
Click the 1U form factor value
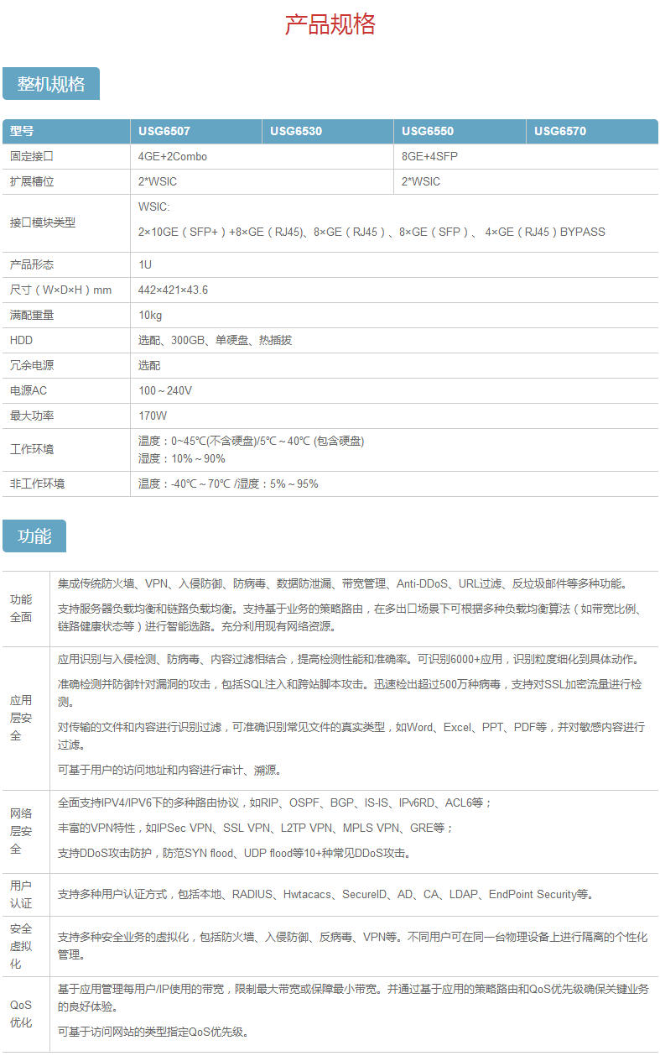[145, 264]
